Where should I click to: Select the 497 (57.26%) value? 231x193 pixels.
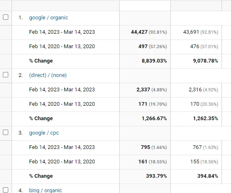tap(153, 47)
